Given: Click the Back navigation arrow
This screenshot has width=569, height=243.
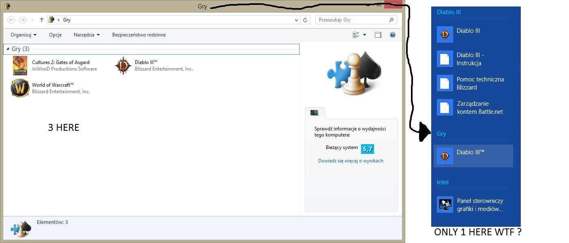Looking at the screenshot, I should (x=11, y=20).
